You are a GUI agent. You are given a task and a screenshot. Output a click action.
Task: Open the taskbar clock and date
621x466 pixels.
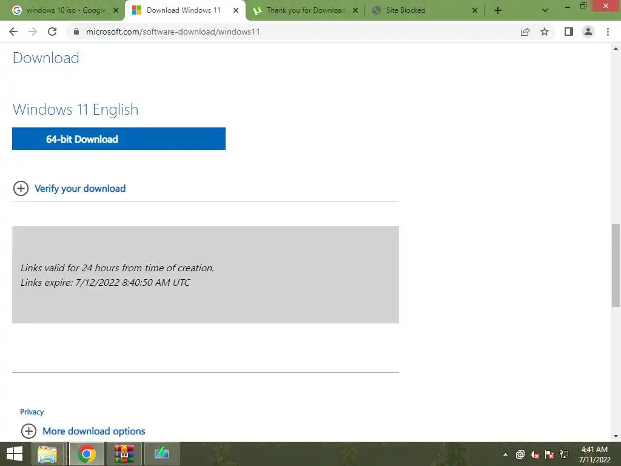(x=594, y=454)
